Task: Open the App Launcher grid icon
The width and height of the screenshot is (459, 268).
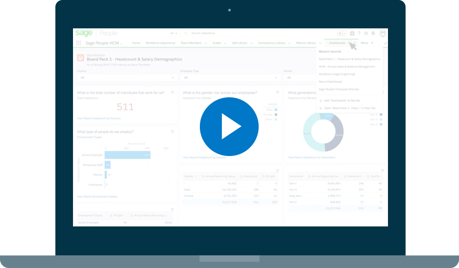Action: click(78, 43)
